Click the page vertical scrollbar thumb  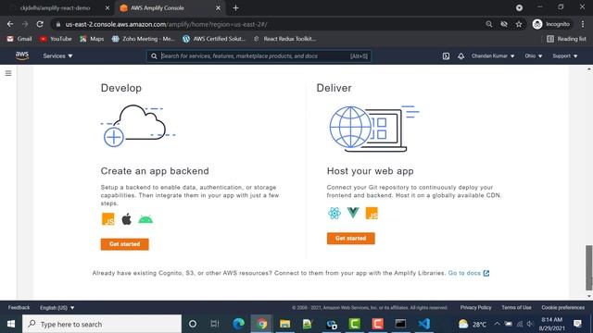(589, 267)
